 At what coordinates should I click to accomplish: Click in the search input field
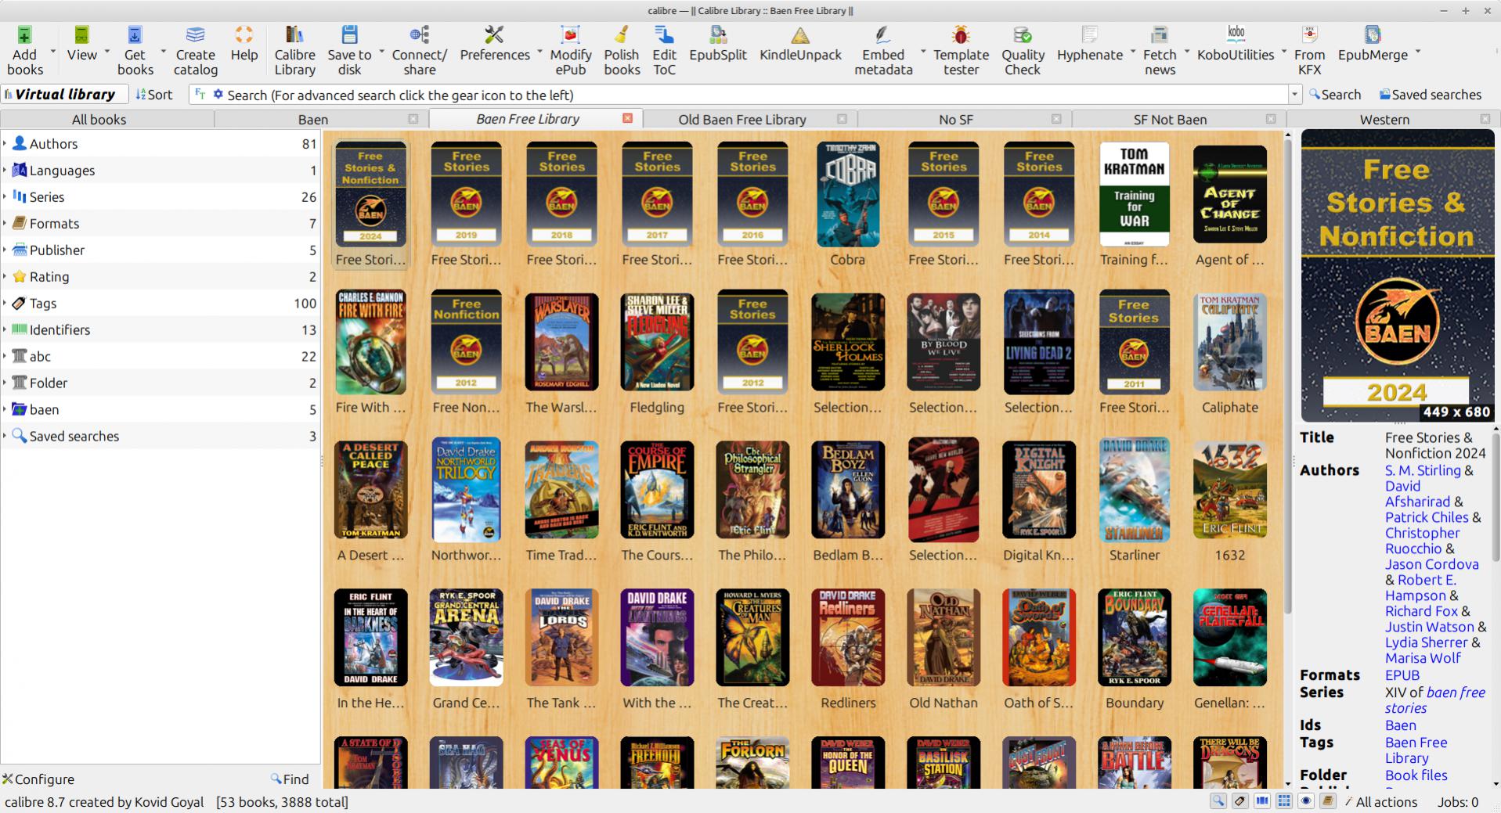click(x=756, y=95)
